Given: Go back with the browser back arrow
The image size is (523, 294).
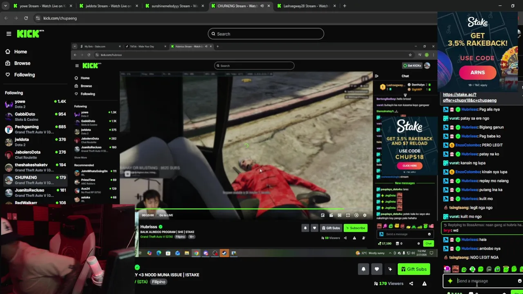Looking at the screenshot, I should (6, 18).
